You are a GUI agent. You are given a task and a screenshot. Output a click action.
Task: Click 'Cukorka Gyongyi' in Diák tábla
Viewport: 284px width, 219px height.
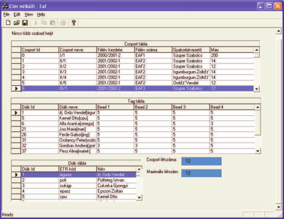click(116, 186)
